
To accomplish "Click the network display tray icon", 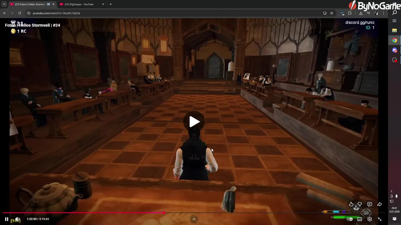I will [x=392, y=201].
